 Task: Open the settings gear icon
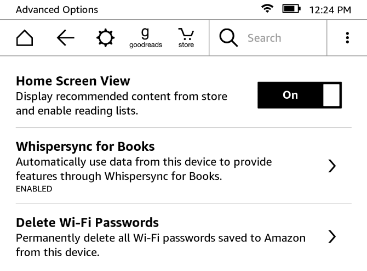(x=105, y=38)
